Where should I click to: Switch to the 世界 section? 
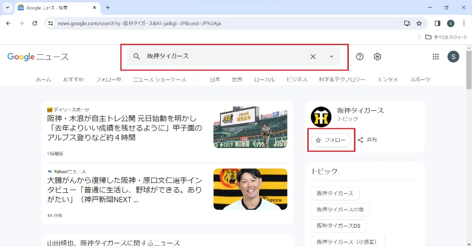point(237,79)
